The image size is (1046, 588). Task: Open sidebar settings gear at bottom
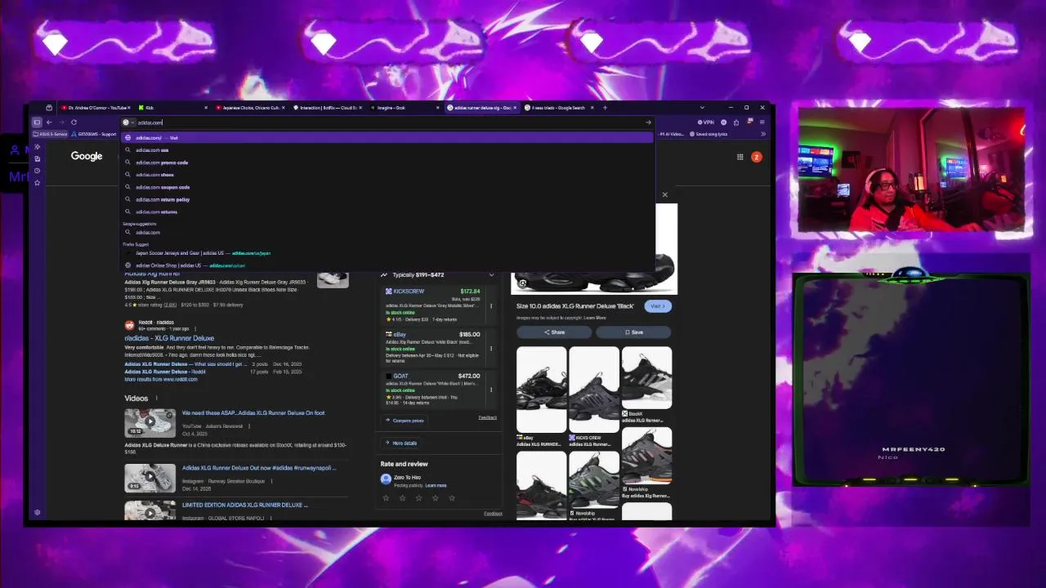37,513
